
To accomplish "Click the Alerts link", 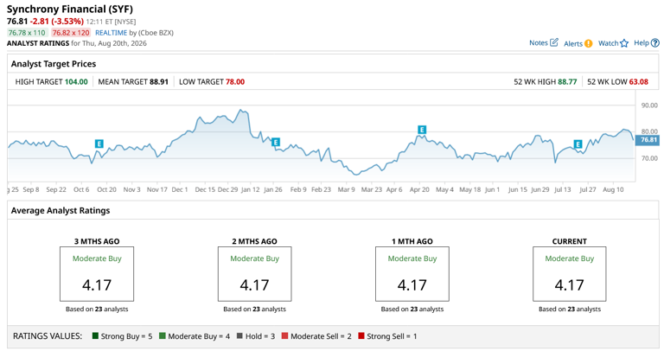I will click(x=573, y=43).
